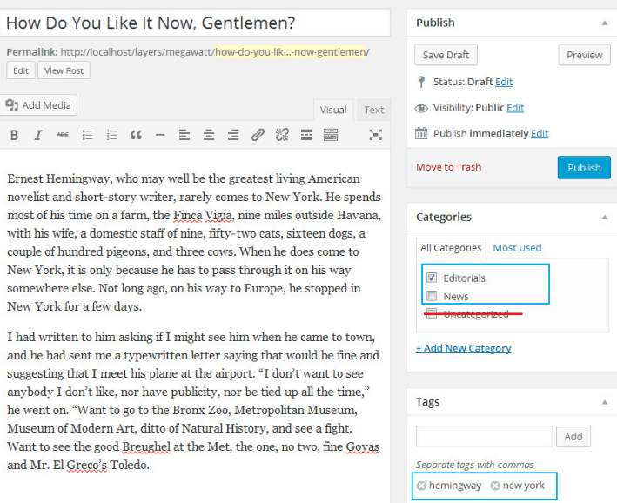
Task: Switch to the Text editor tab
Action: 374,110
